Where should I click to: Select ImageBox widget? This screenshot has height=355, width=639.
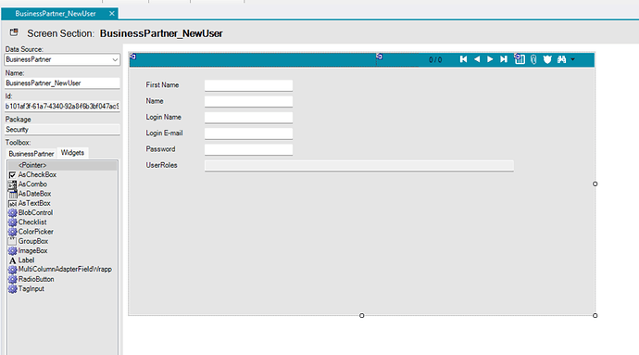(x=32, y=250)
